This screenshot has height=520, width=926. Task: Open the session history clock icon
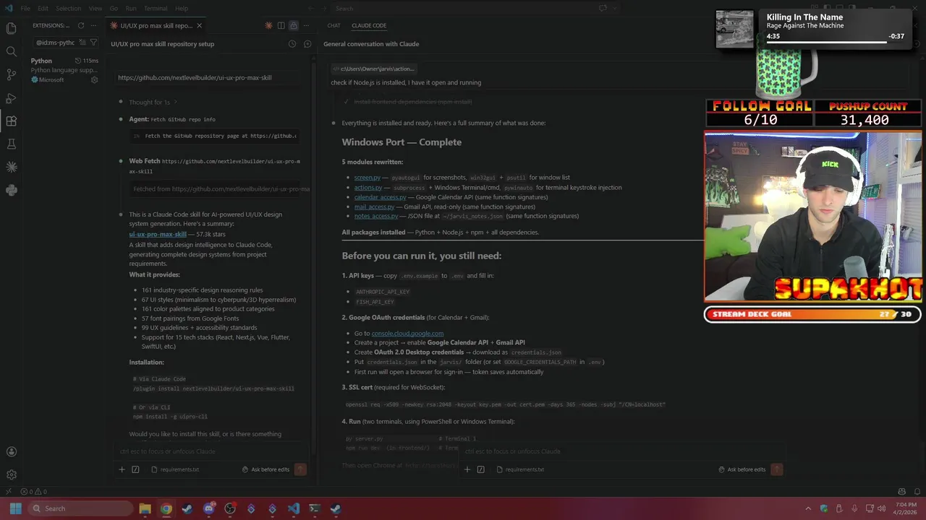pyautogui.click(x=292, y=44)
